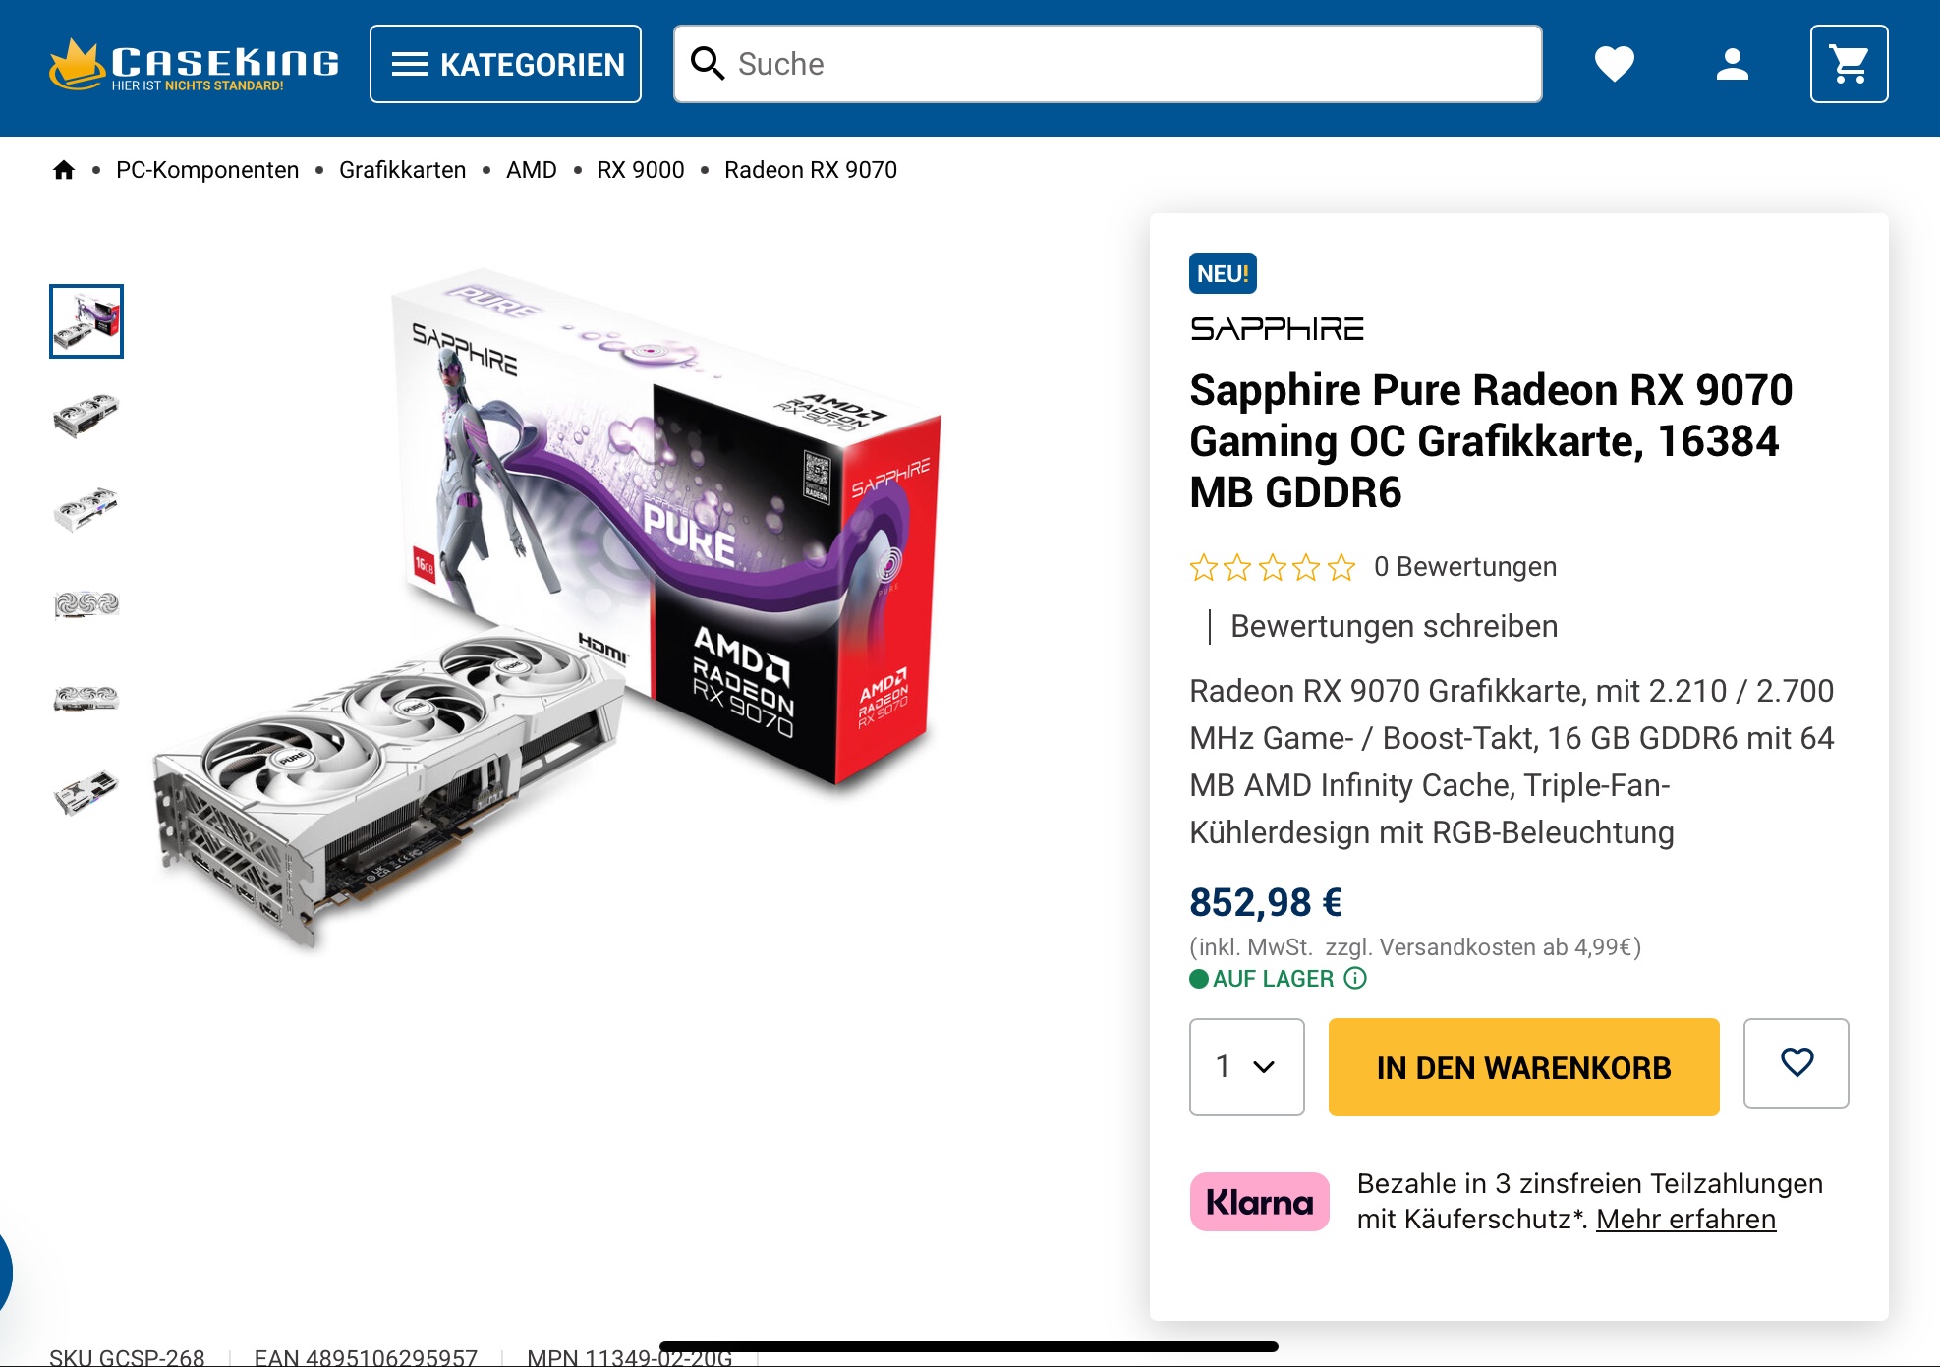Click Bewertungen schreiben link

(x=1394, y=626)
